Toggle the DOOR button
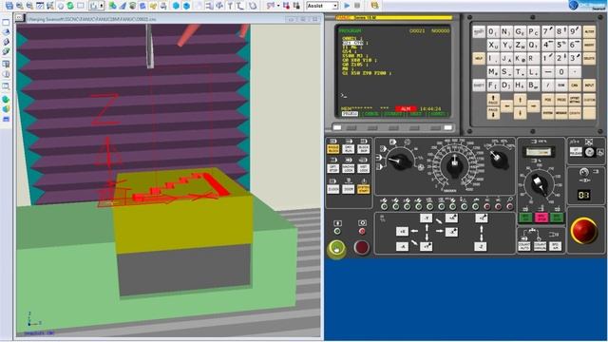This screenshot has height=342, width=608. click(349, 189)
